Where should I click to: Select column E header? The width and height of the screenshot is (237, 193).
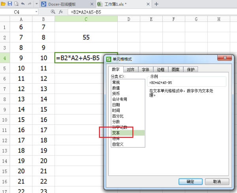(151, 19)
